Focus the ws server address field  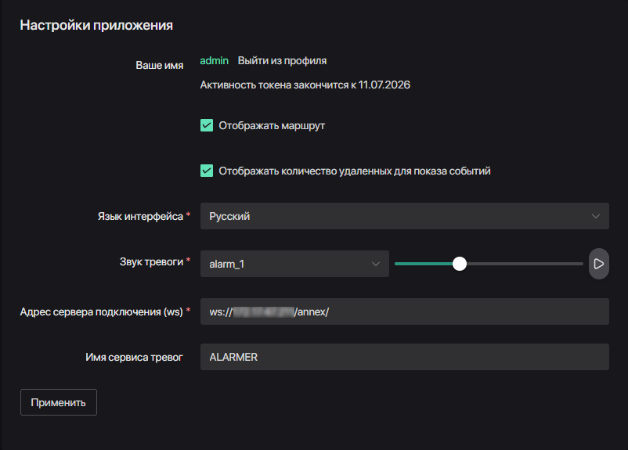pyautogui.click(x=454, y=311)
